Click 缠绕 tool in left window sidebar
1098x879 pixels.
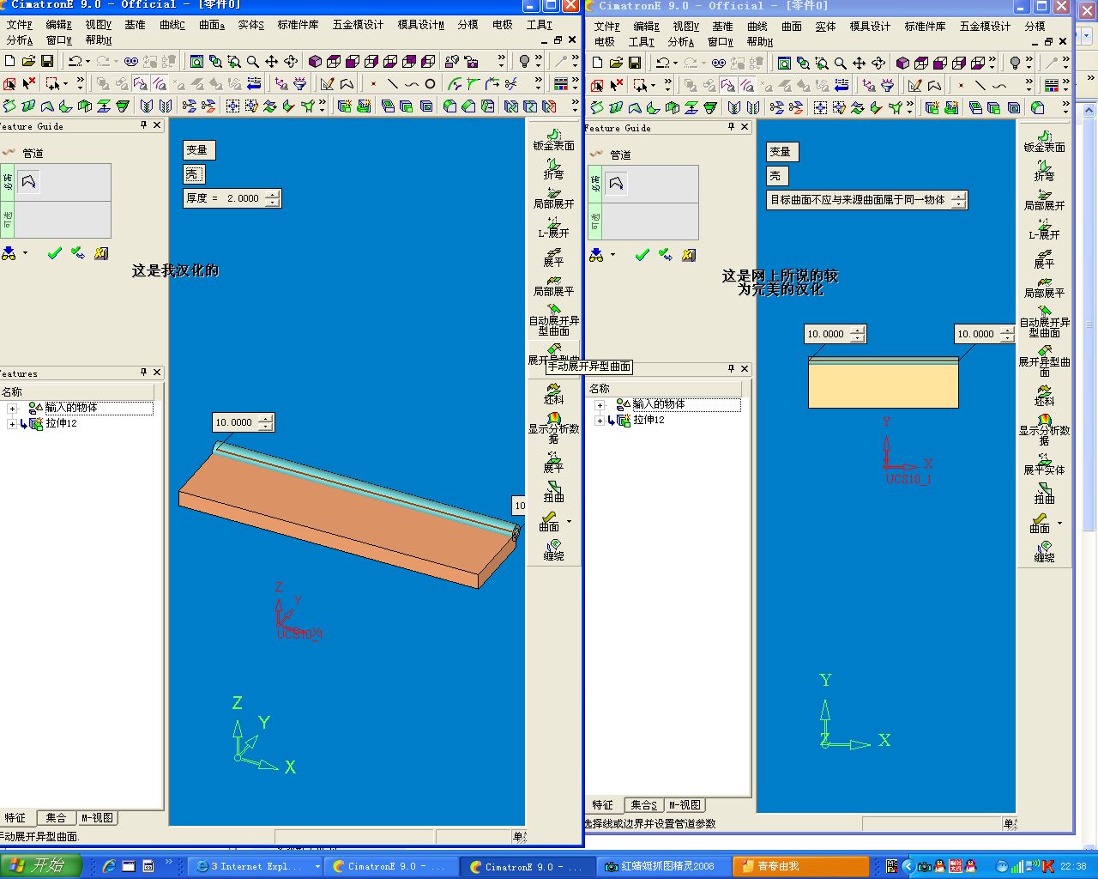point(553,550)
